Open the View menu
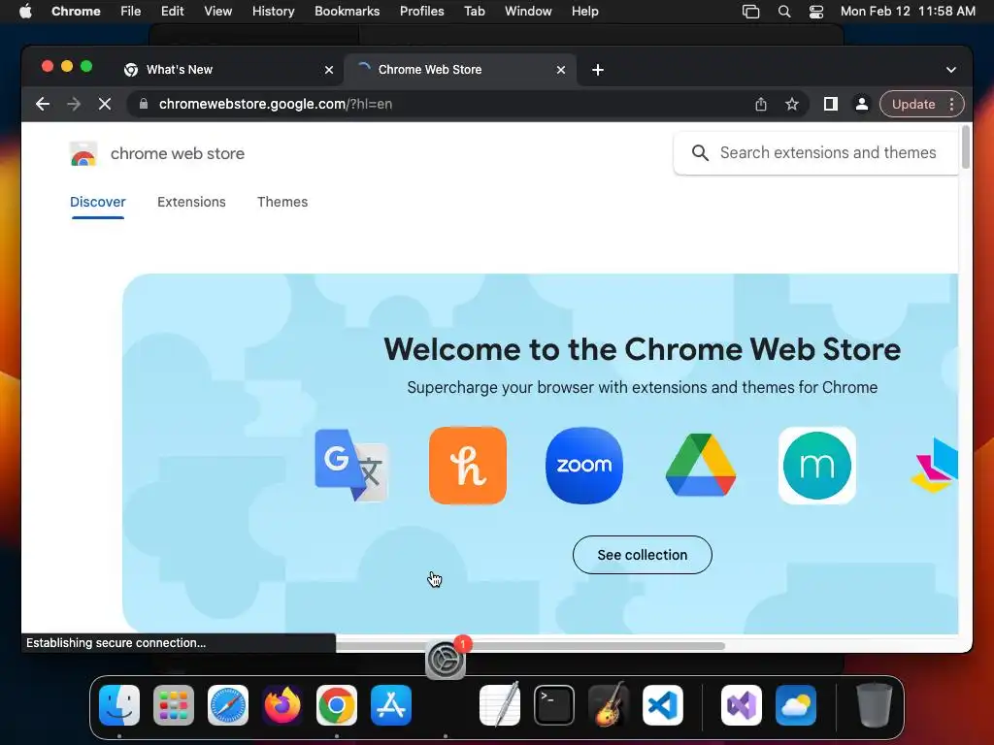This screenshot has height=745, width=994. click(218, 11)
